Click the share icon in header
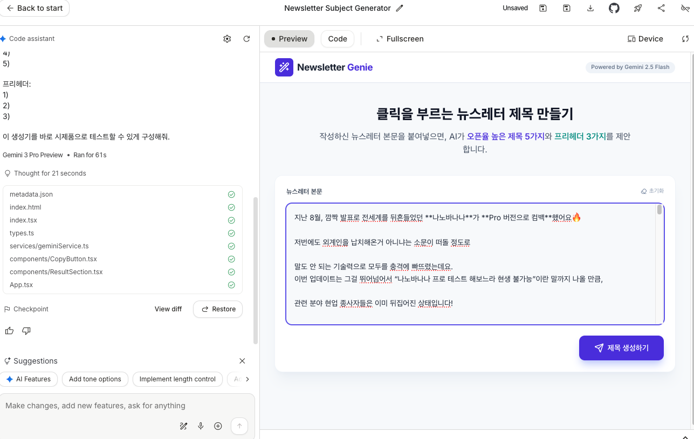Viewport: 694px width, 439px height. pos(661,8)
